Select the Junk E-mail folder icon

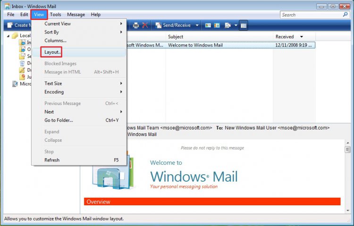[x=22, y=77]
